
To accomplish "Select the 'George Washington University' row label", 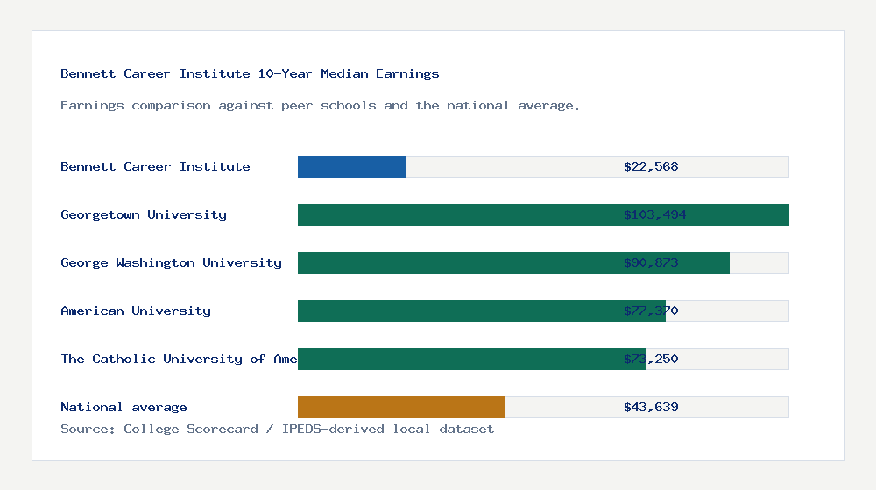I will click(171, 262).
